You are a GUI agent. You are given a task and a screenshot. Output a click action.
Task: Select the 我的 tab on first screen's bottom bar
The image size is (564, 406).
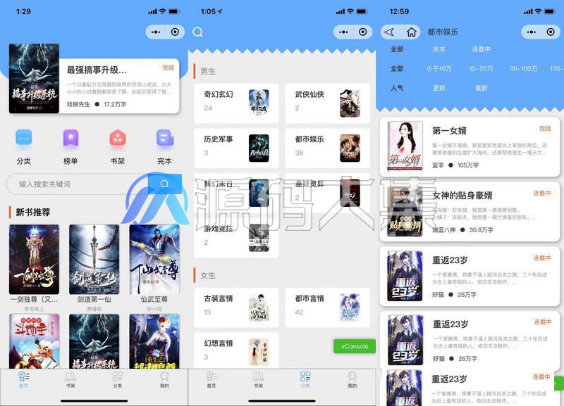[164, 379]
